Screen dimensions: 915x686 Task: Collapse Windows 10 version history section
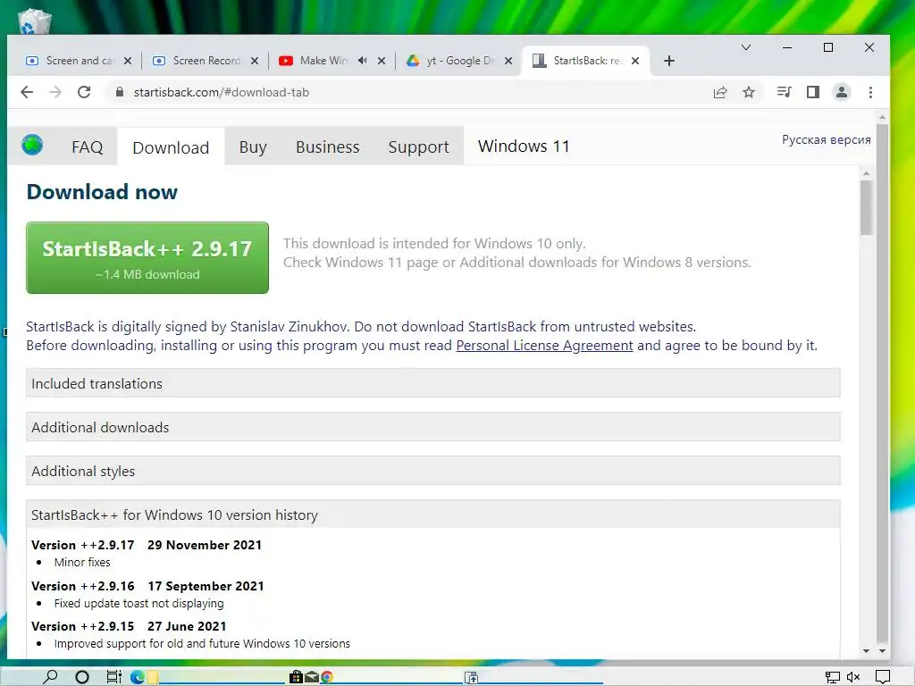[433, 514]
